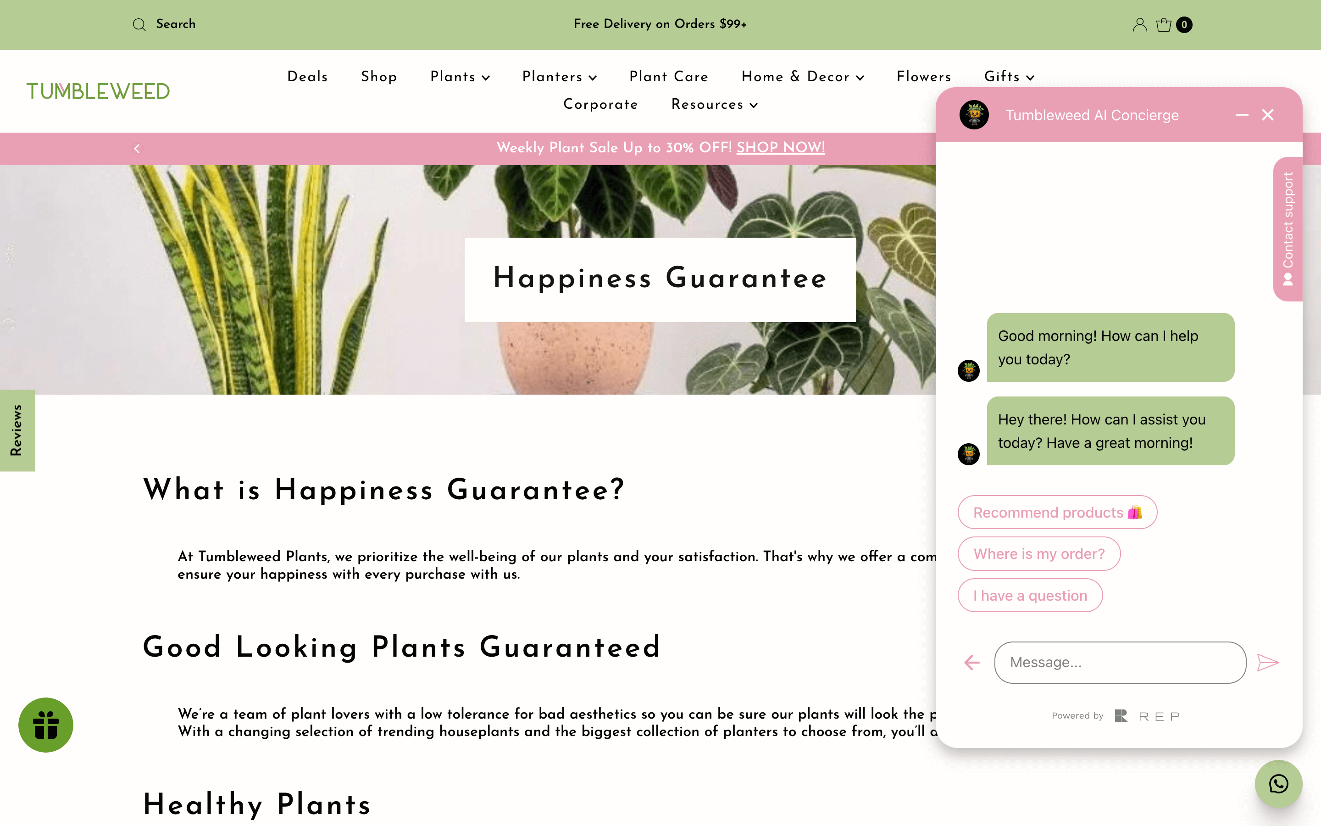
Task: Toggle the Contact Support sidebar button
Action: 1287,229
